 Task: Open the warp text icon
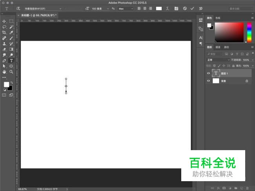168,8
